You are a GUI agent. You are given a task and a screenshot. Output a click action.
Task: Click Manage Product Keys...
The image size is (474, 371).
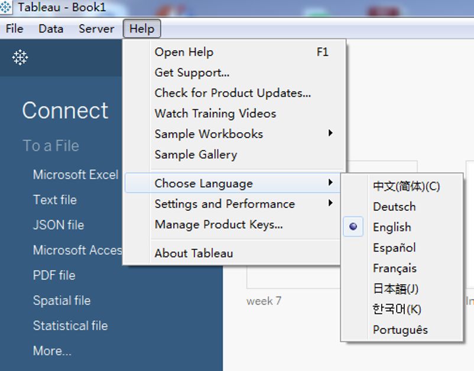233,224
